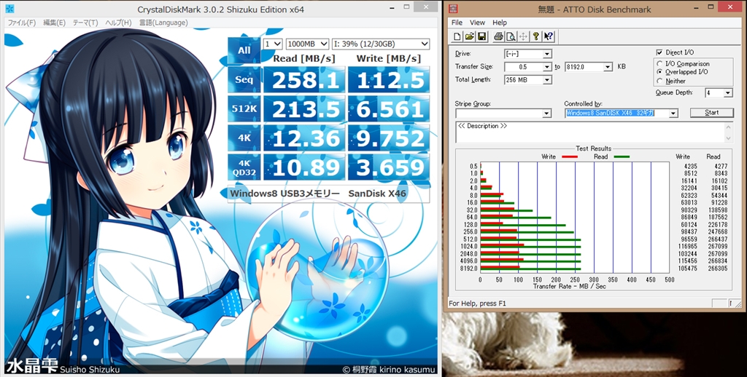
Task: Activate context help arrow-question icon in ATTO
Action: pos(548,36)
